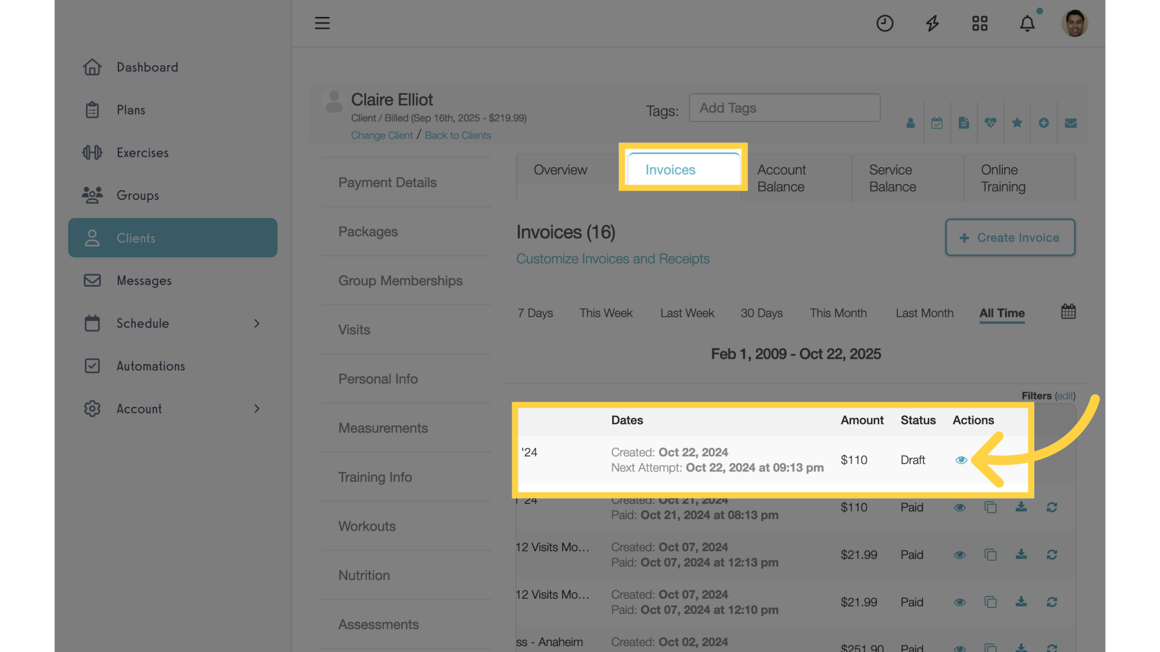Download invoice paid at 12:13 pm
Image resolution: width=1160 pixels, height=652 pixels.
pos(1021,554)
